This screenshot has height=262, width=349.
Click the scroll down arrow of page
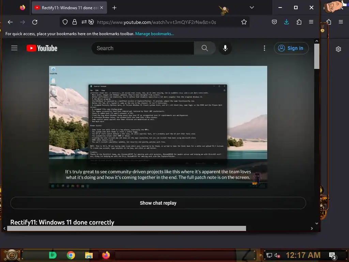tap(317, 223)
